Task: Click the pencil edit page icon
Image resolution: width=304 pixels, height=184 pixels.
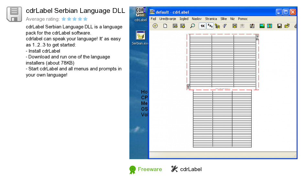Action: 252,26
